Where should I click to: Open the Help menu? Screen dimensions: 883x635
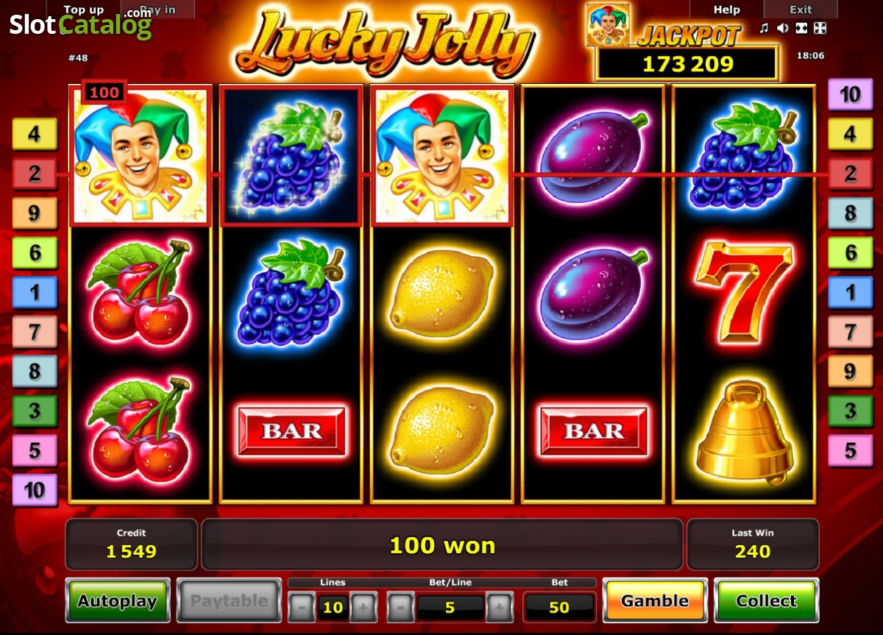(x=726, y=10)
